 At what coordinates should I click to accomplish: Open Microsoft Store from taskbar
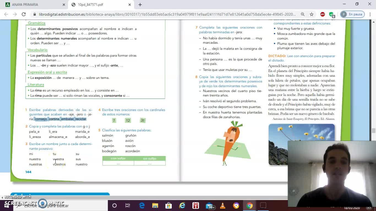click(168, 206)
